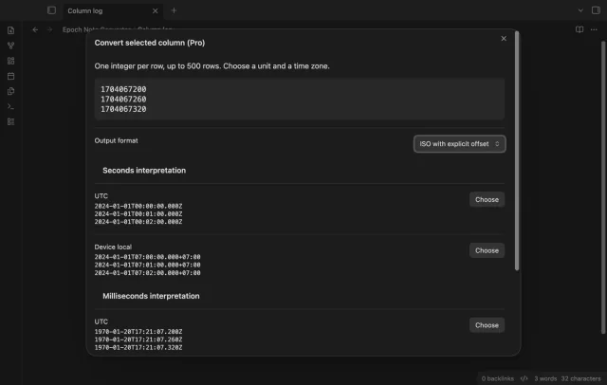The width and height of the screenshot is (607, 385).
Task: Click the note pane's vertical scrollbar
Action: point(603,187)
